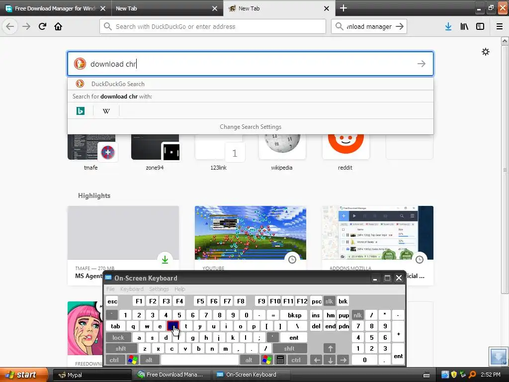
Task: Open the Keyboard menu in On-Screen Keyboard
Action: point(132,289)
